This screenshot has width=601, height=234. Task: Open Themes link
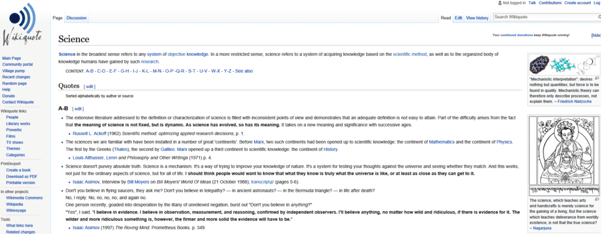(x=13, y=148)
